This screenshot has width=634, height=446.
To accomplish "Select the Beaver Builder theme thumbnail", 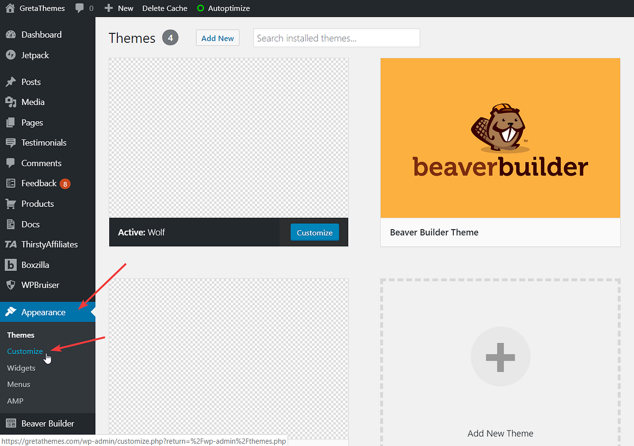I will coord(500,138).
